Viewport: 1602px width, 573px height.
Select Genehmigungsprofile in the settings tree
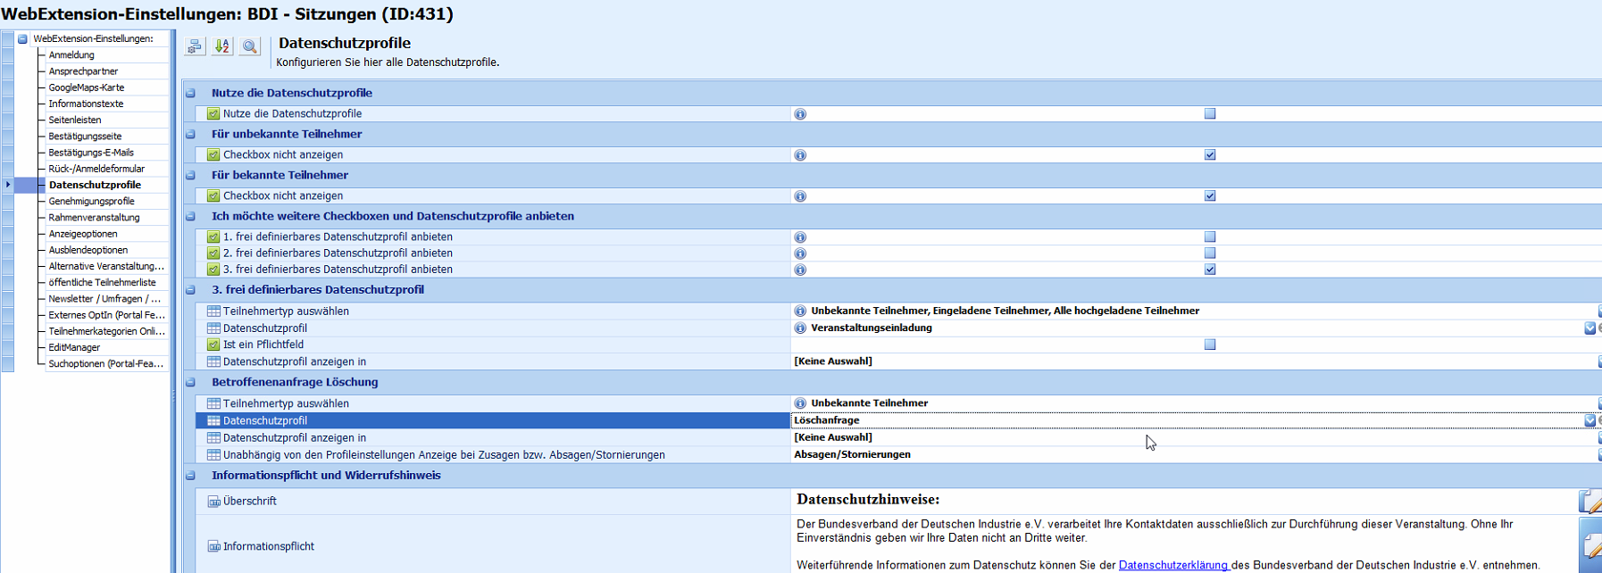(91, 202)
